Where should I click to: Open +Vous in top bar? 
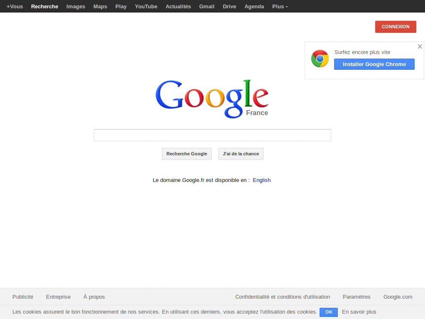pos(15,7)
